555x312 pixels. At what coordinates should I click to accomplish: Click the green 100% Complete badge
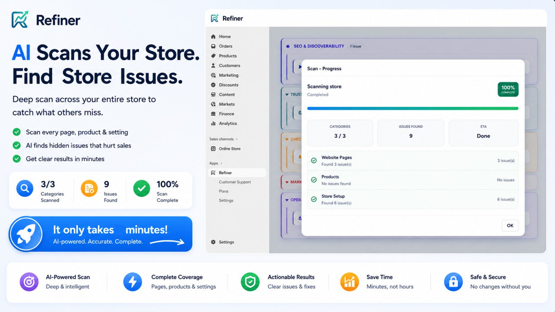pyautogui.click(x=508, y=89)
